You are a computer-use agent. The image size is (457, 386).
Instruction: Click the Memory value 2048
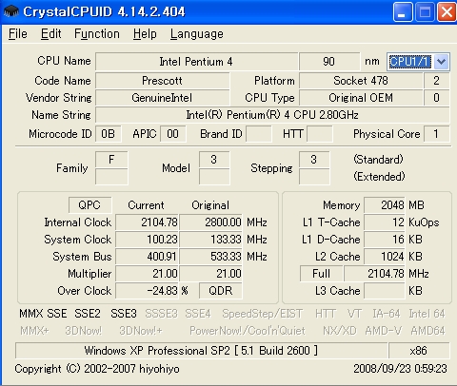point(385,205)
